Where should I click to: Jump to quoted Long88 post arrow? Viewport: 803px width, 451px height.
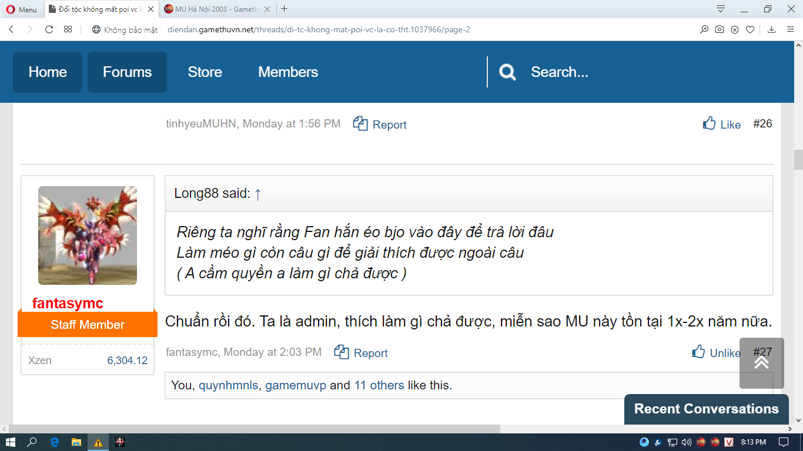click(x=257, y=194)
